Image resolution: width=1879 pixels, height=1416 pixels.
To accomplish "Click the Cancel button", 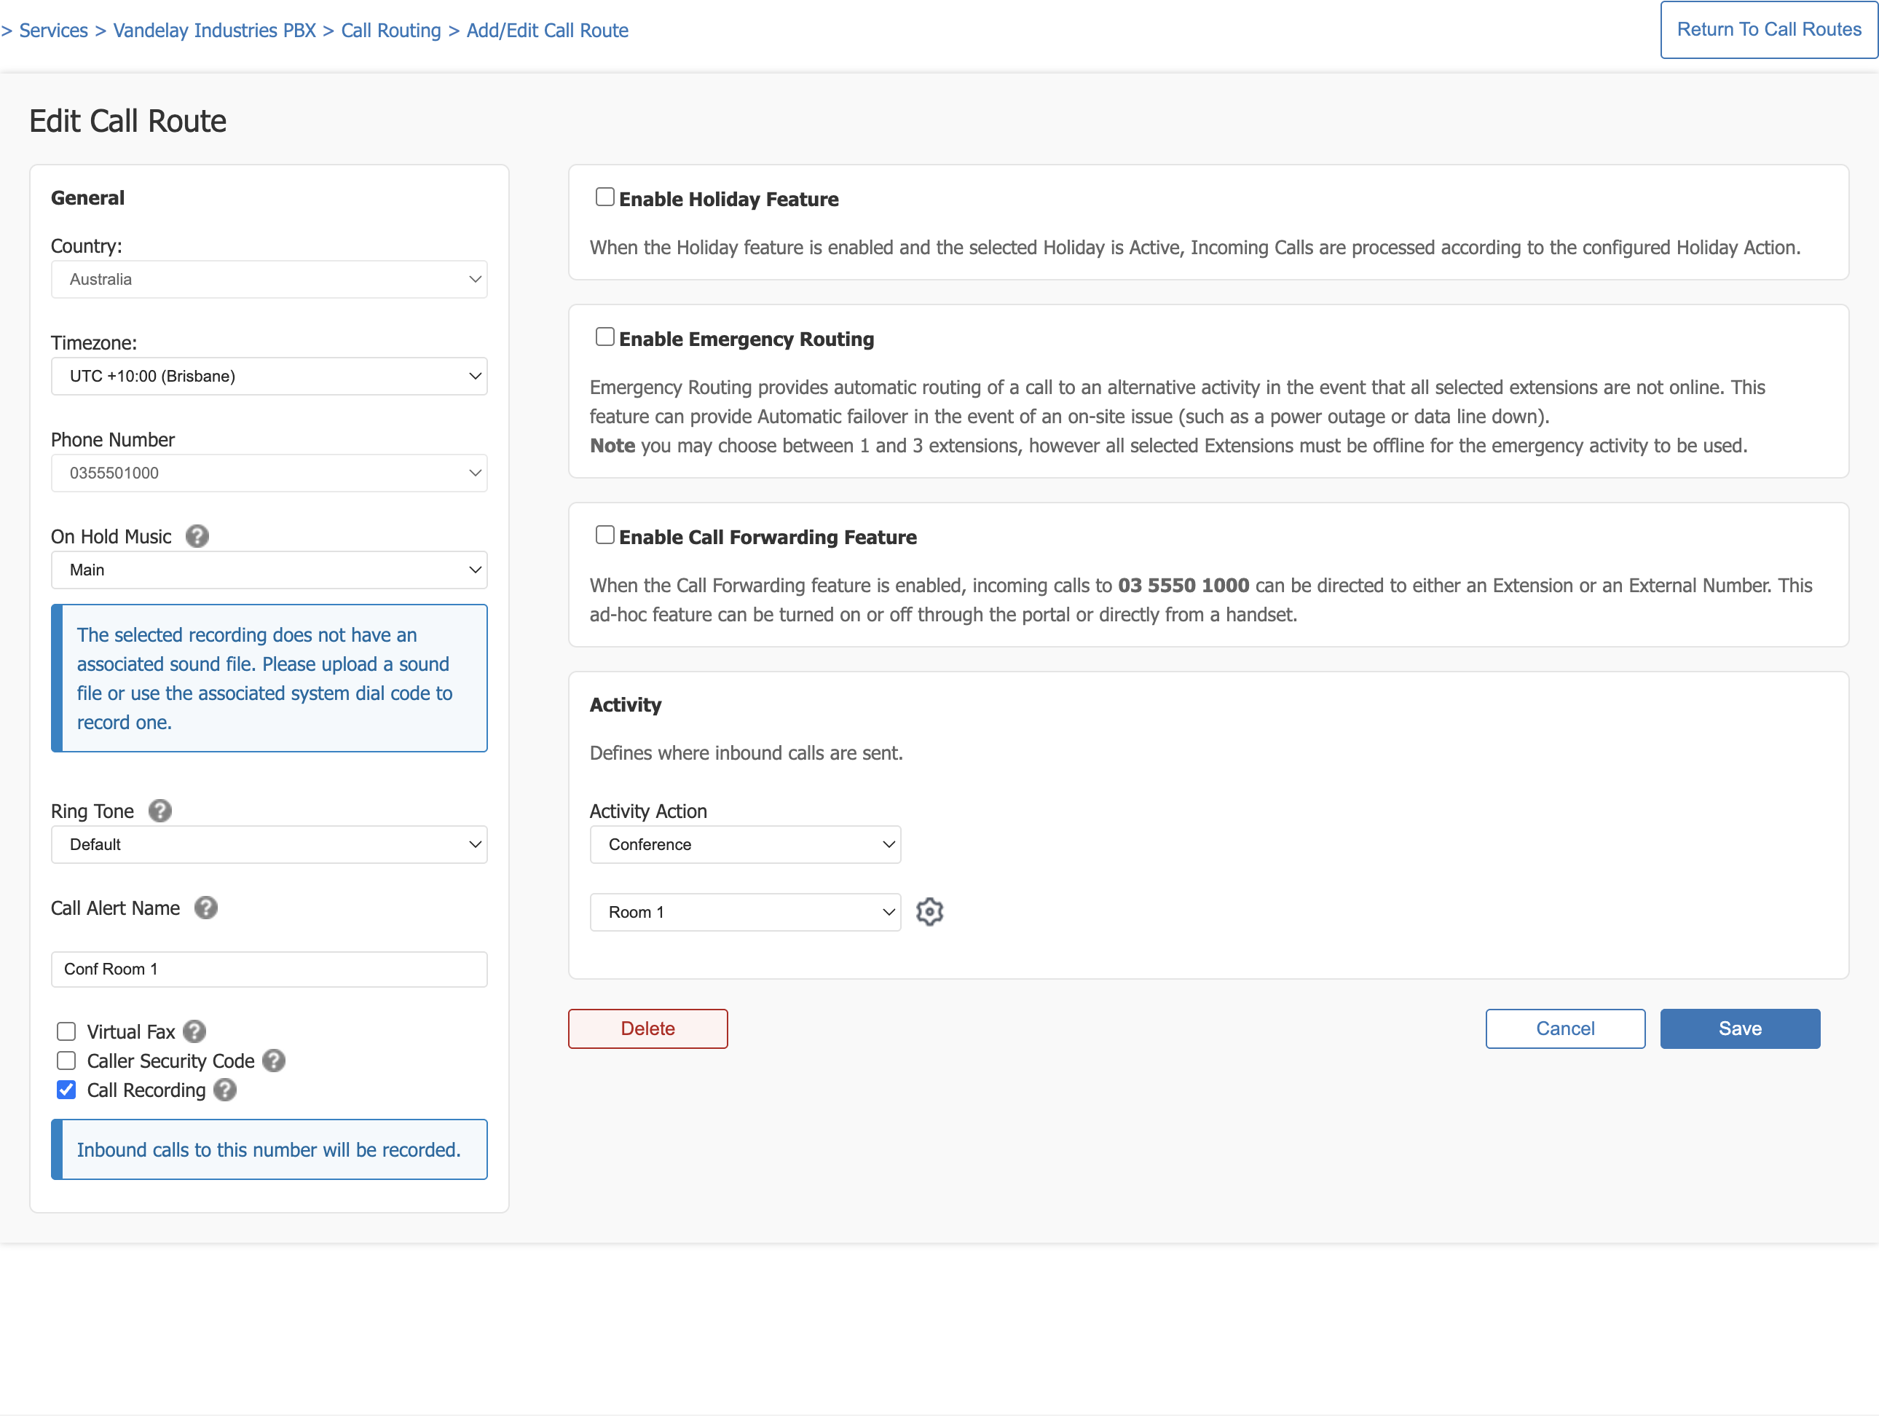I will 1564,1028.
